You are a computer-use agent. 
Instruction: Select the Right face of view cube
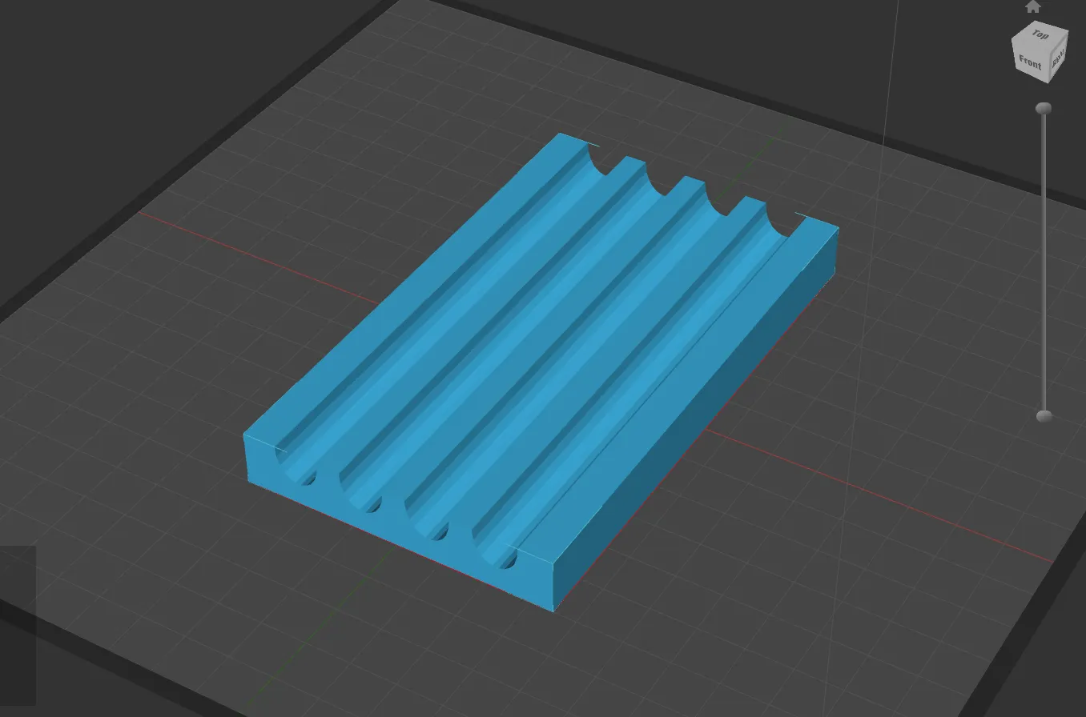[1058, 59]
